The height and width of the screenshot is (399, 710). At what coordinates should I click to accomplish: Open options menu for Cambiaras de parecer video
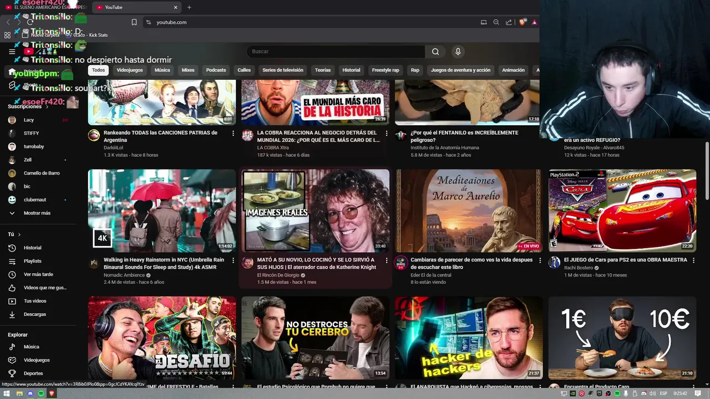coord(540,260)
